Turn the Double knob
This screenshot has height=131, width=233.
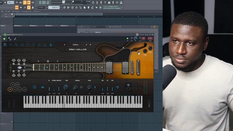pyautogui.click(x=75, y=87)
